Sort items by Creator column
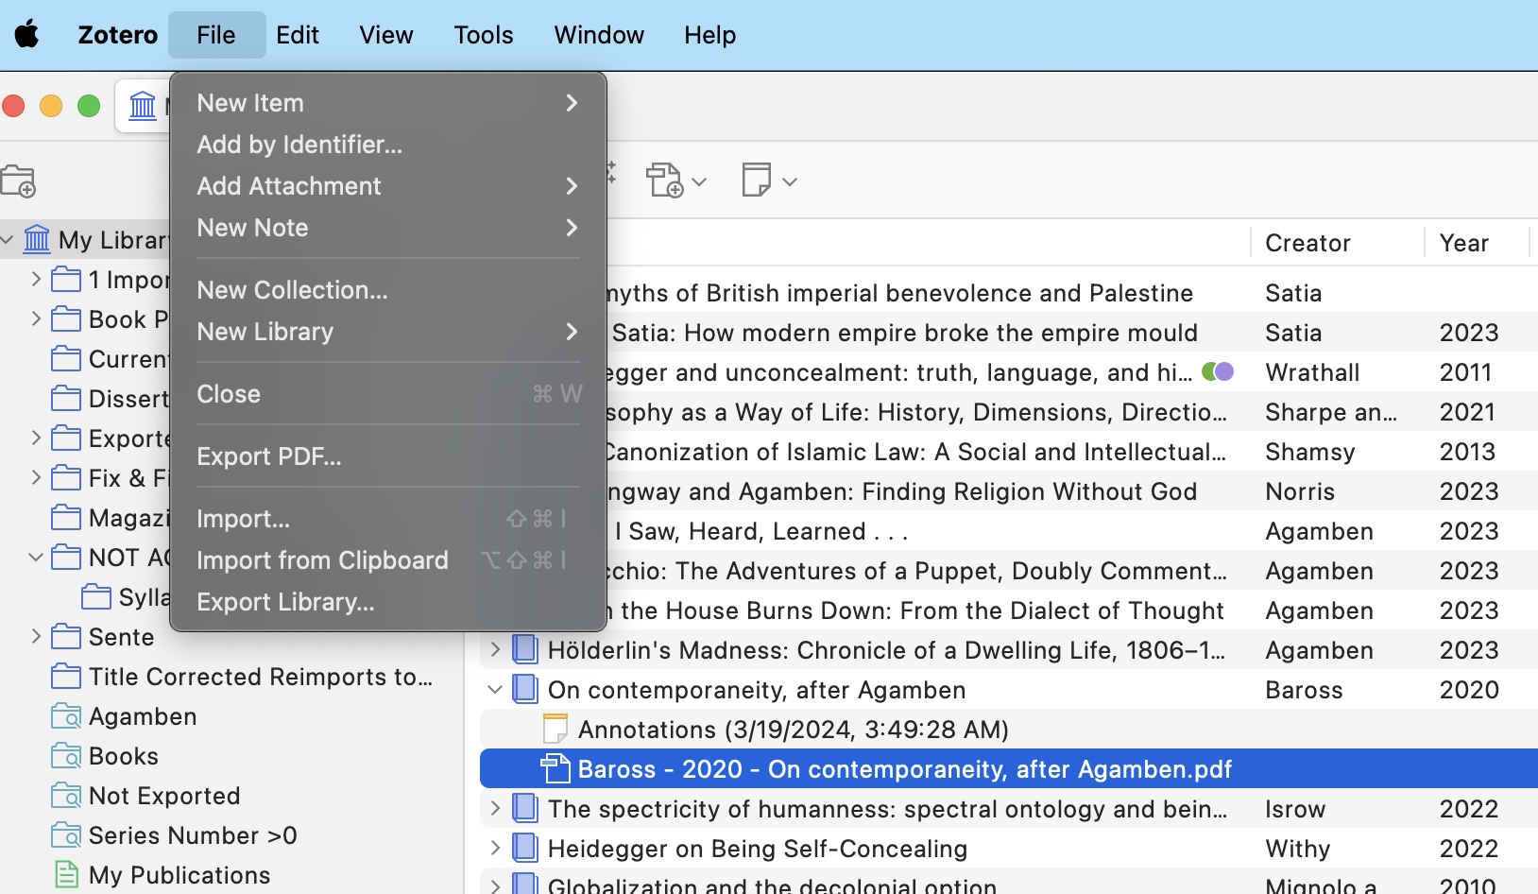1538x894 pixels. click(x=1307, y=243)
